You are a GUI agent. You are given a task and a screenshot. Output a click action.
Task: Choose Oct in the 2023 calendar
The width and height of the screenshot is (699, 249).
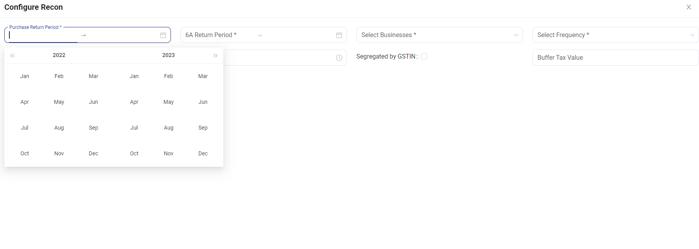[134, 153]
